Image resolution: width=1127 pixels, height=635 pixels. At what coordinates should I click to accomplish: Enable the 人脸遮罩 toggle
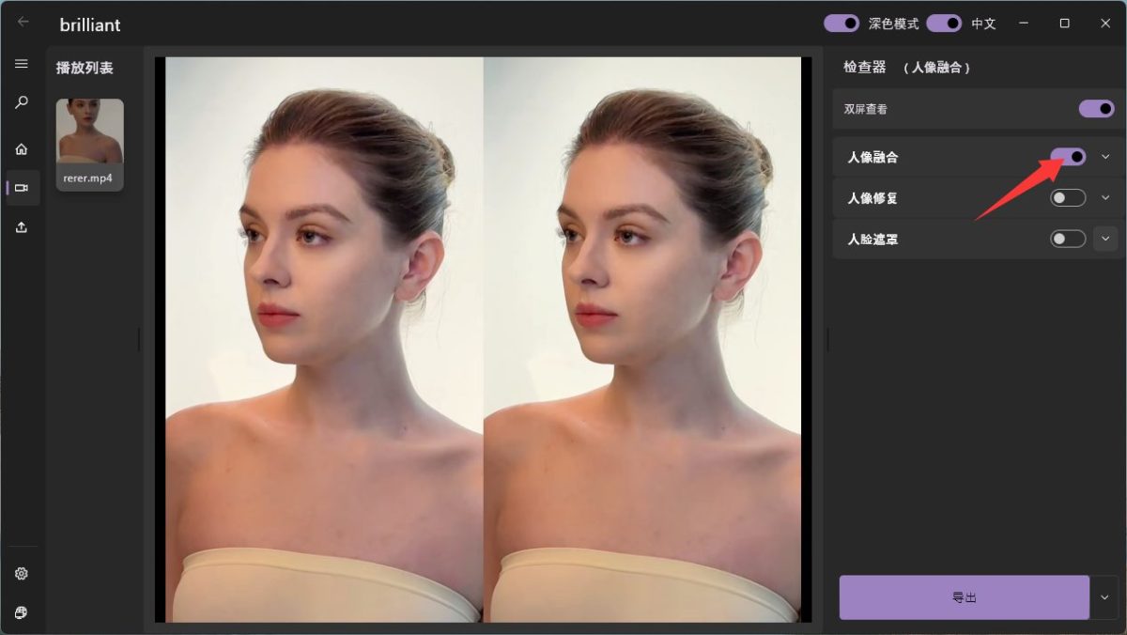1068,240
